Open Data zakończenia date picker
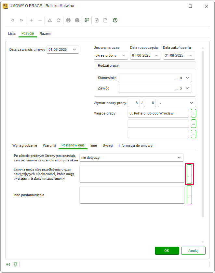215x273 pixels. [191, 55]
